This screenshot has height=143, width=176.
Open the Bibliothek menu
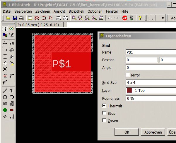(76, 11)
